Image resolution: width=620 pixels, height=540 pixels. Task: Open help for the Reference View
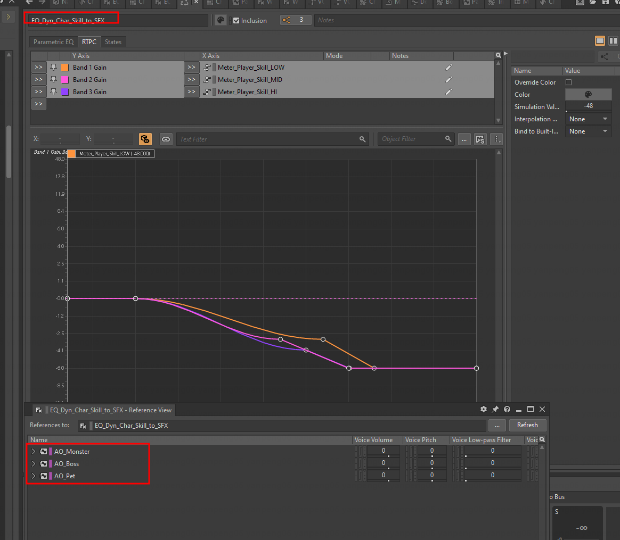(507, 409)
